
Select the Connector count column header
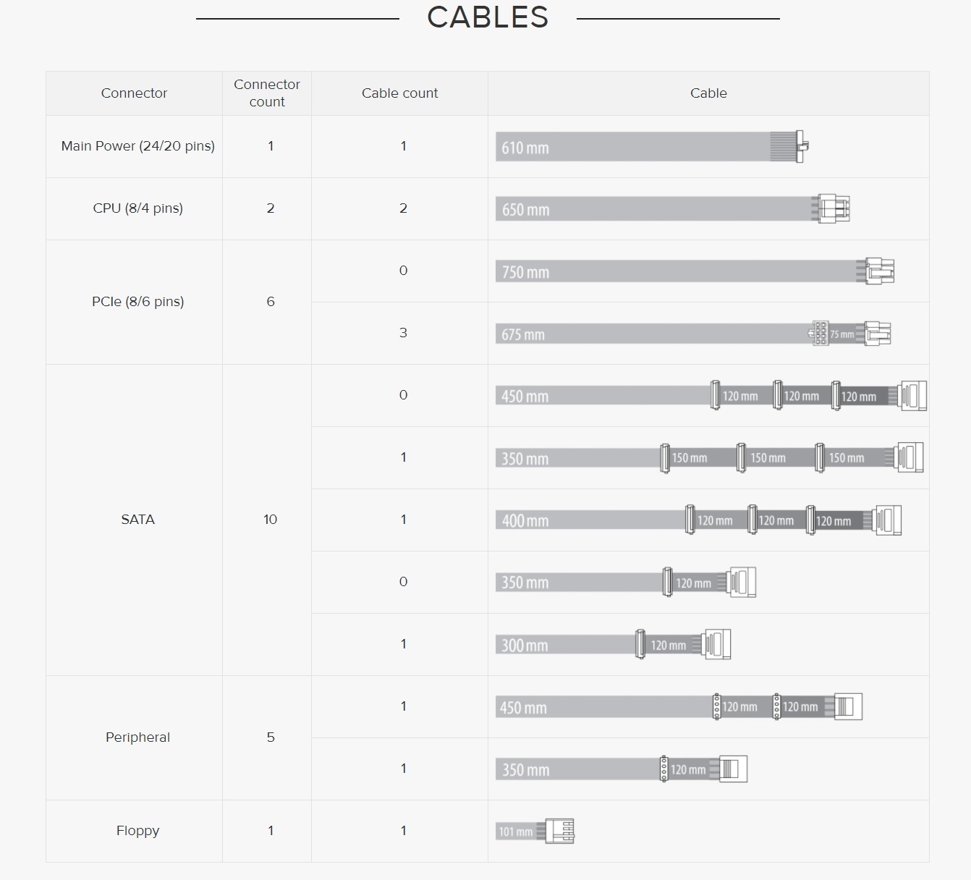tap(267, 93)
